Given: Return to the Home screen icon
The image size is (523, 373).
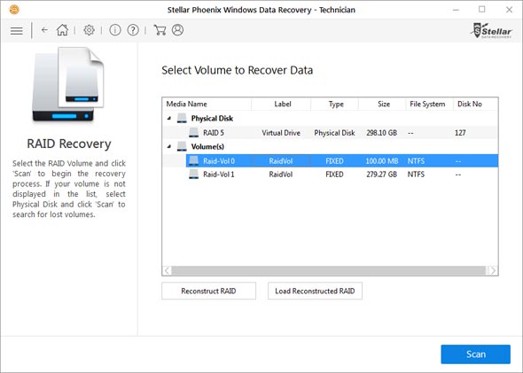Looking at the screenshot, I should (x=62, y=30).
